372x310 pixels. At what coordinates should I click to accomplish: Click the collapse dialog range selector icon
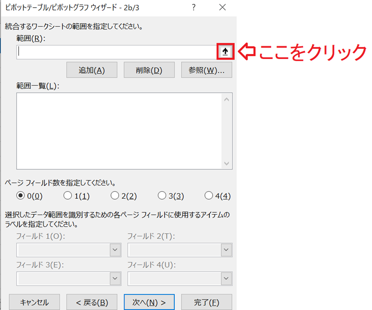point(226,52)
